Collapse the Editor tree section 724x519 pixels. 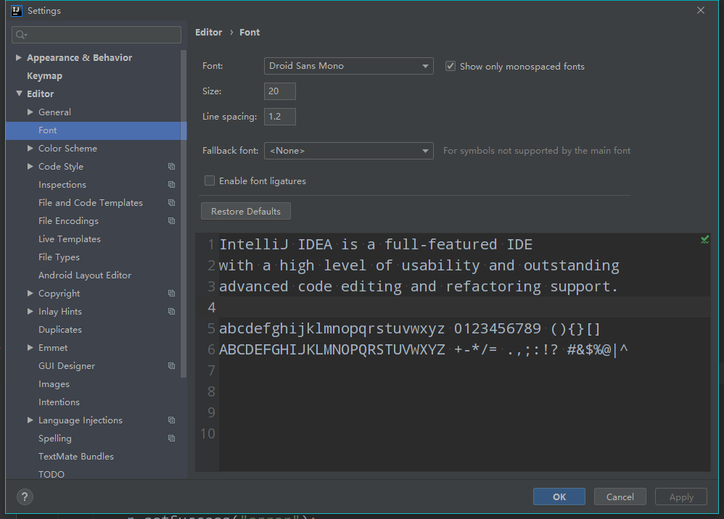pos(20,94)
